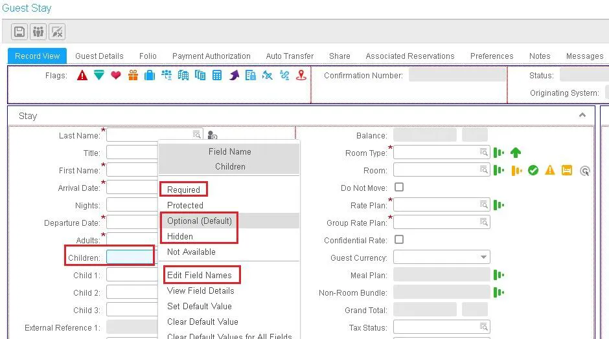Click the orange gift box flag icon
This screenshot has height=339, width=609.
click(133, 75)
